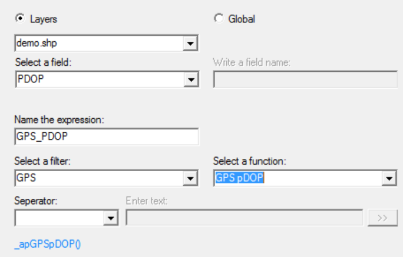
Task: Click the GPS_PDOP expression name field
Action: (x=106, y=136)
